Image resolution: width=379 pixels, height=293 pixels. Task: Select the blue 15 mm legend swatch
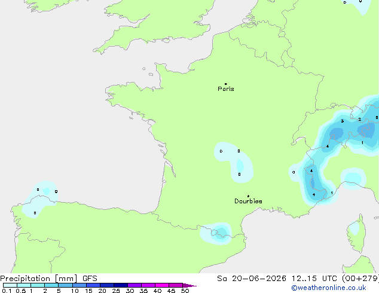93,285
